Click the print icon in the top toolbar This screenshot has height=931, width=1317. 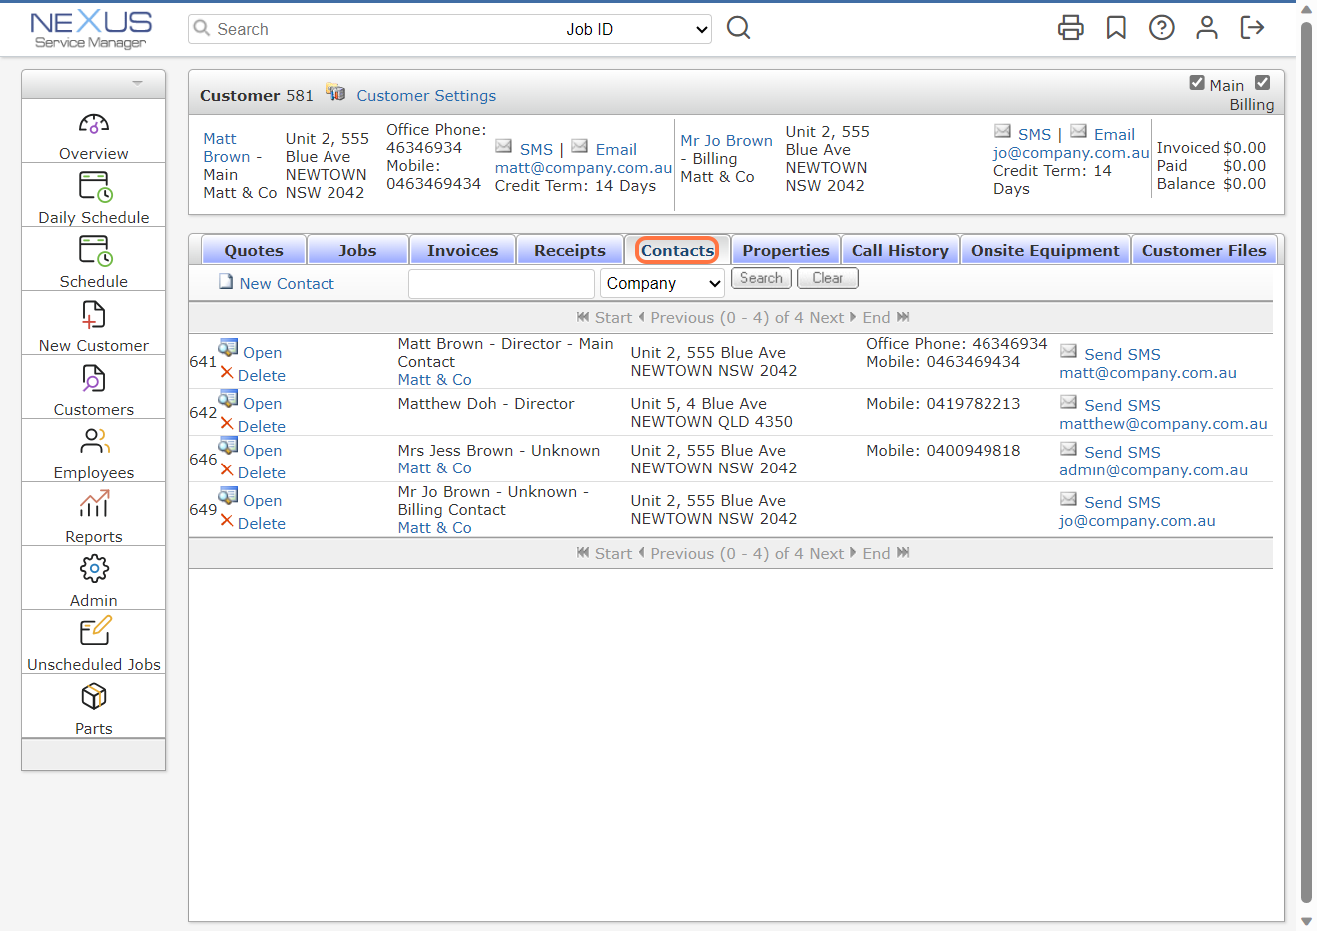point(1071,28)
